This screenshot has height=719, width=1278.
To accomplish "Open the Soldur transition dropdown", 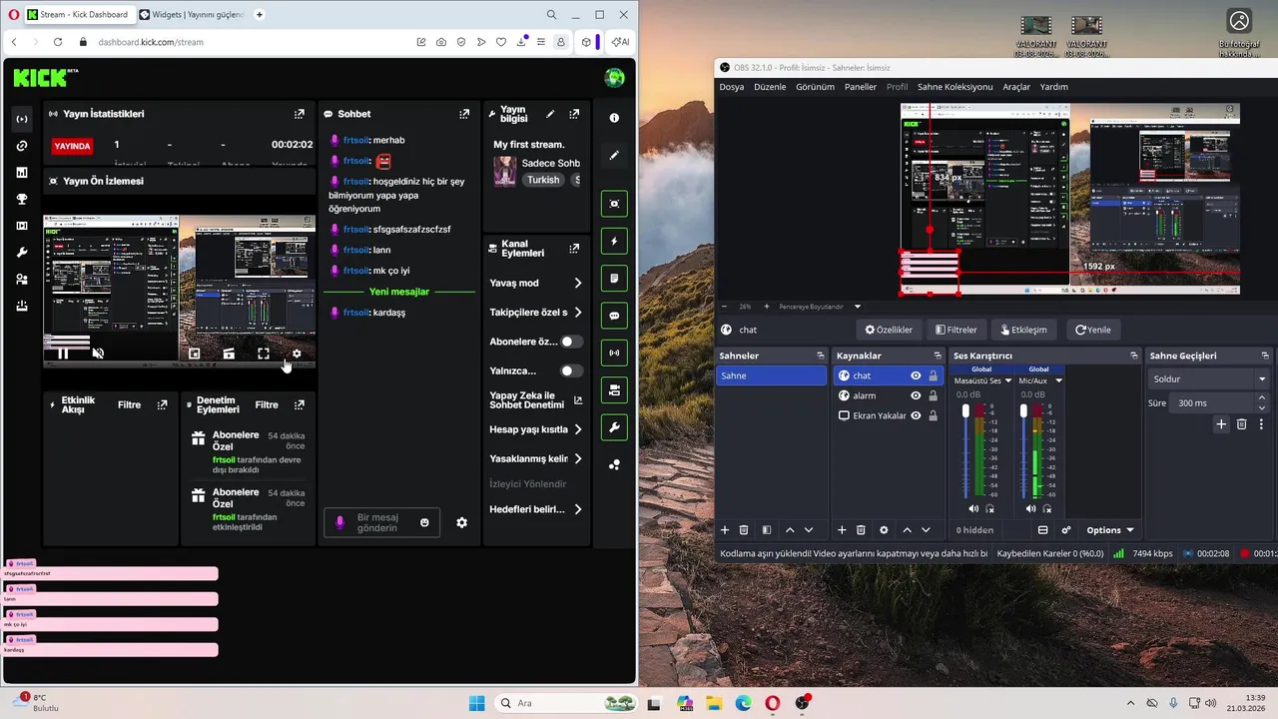I will click(1208, 379).
